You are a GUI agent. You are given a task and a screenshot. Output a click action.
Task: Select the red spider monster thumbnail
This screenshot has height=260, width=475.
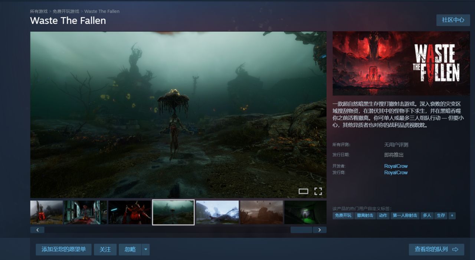pos(130,212)
